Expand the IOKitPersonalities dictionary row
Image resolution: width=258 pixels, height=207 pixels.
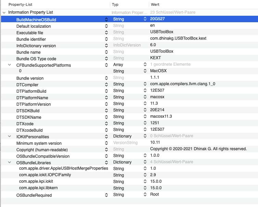(10, 136)
